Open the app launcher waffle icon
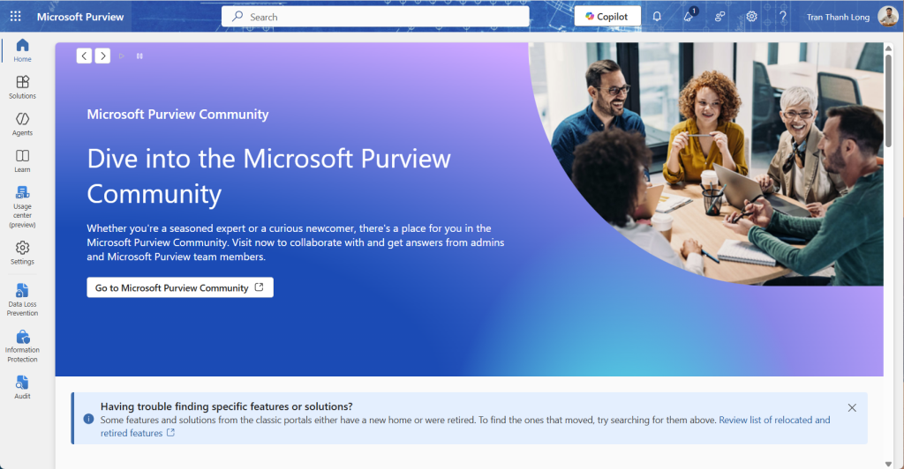Screen dimensions: 904x469 point(15,17)
